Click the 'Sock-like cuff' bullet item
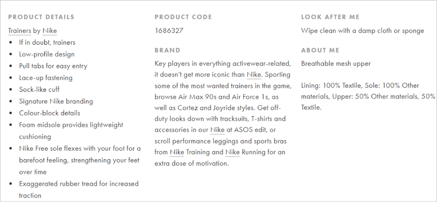The image size is (437, 202). pyautogui.click(x=39, y=90)
